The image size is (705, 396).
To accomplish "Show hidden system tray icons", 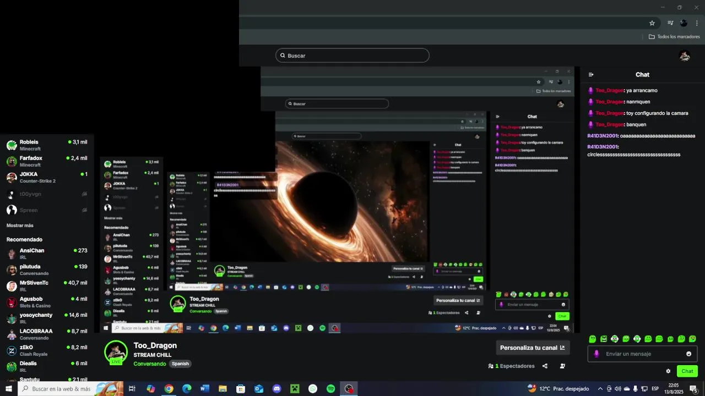I will [600, 389].
